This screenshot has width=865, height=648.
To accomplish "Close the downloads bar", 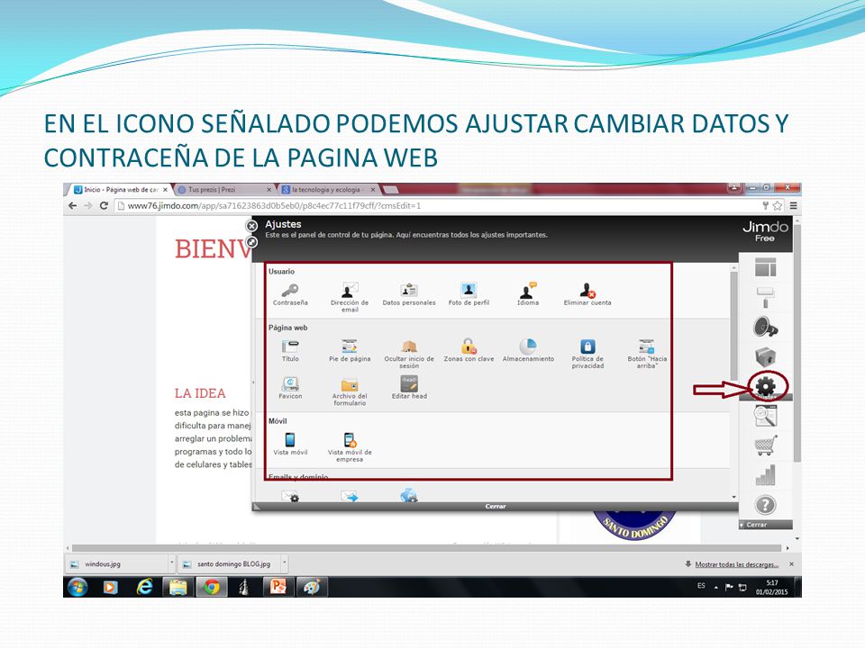I will coord(792,564).
